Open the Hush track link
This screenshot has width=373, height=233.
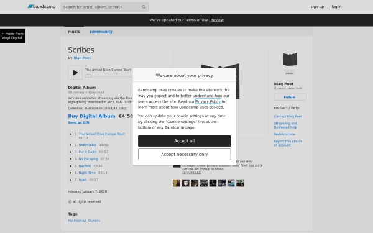pyautogui.click(x=83, y=180)
